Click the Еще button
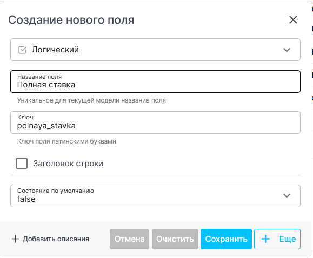The width and height of the screenshot is (313, 258). [x=277, y=239]
